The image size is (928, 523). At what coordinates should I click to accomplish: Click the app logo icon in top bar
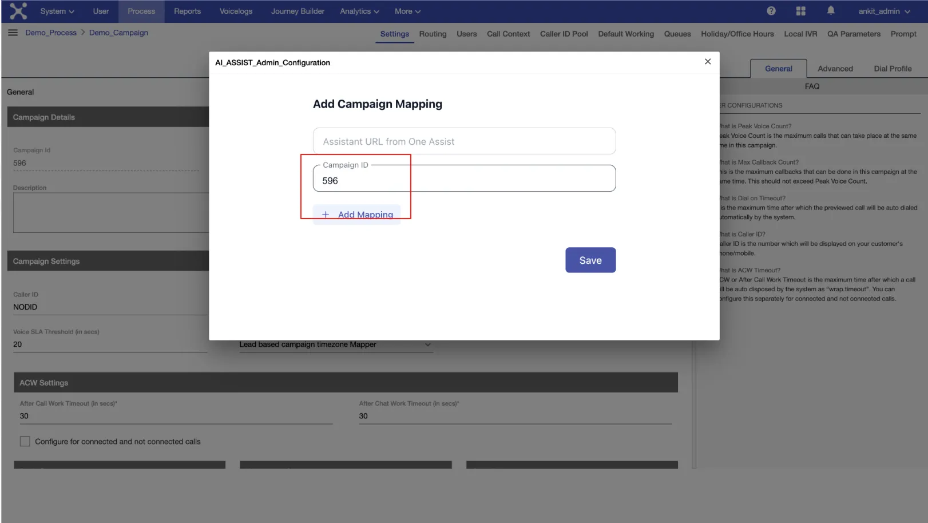18,11
